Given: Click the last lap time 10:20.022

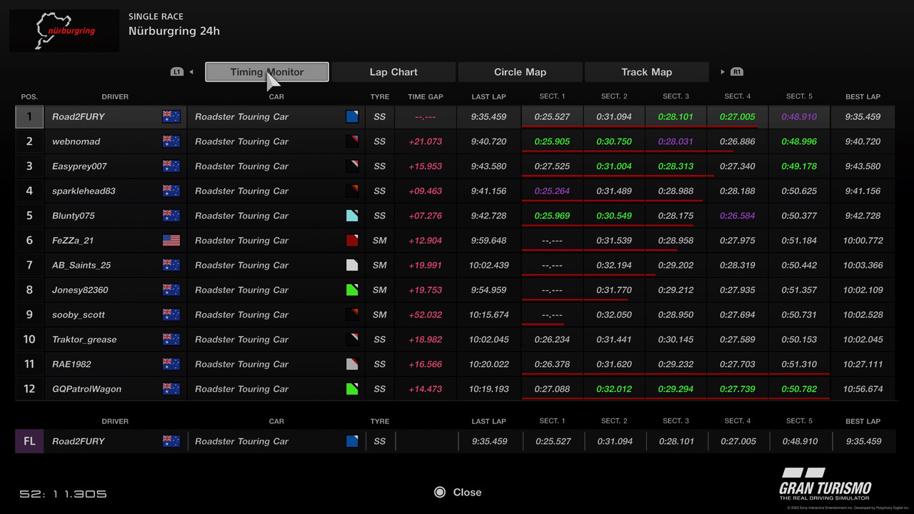Looking at the screenshot, I should point(489,364).
